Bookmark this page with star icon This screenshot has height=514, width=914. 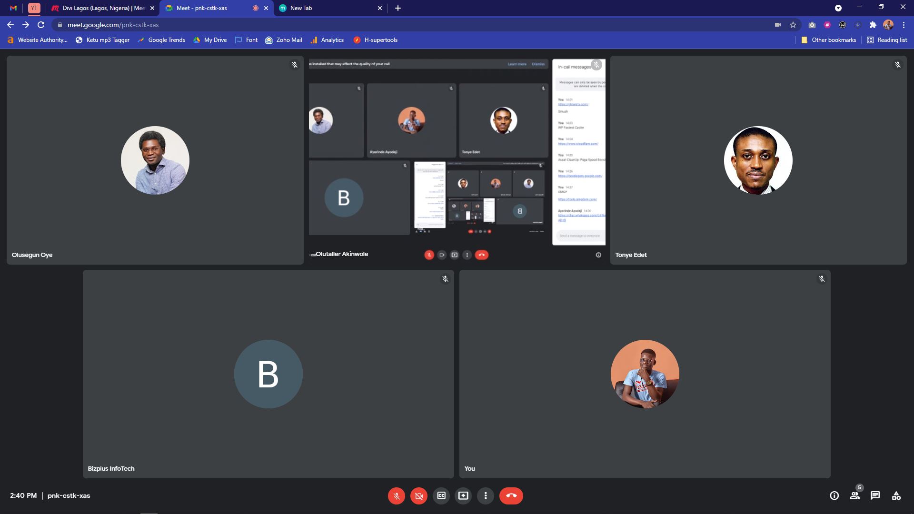tap(793, 25)
